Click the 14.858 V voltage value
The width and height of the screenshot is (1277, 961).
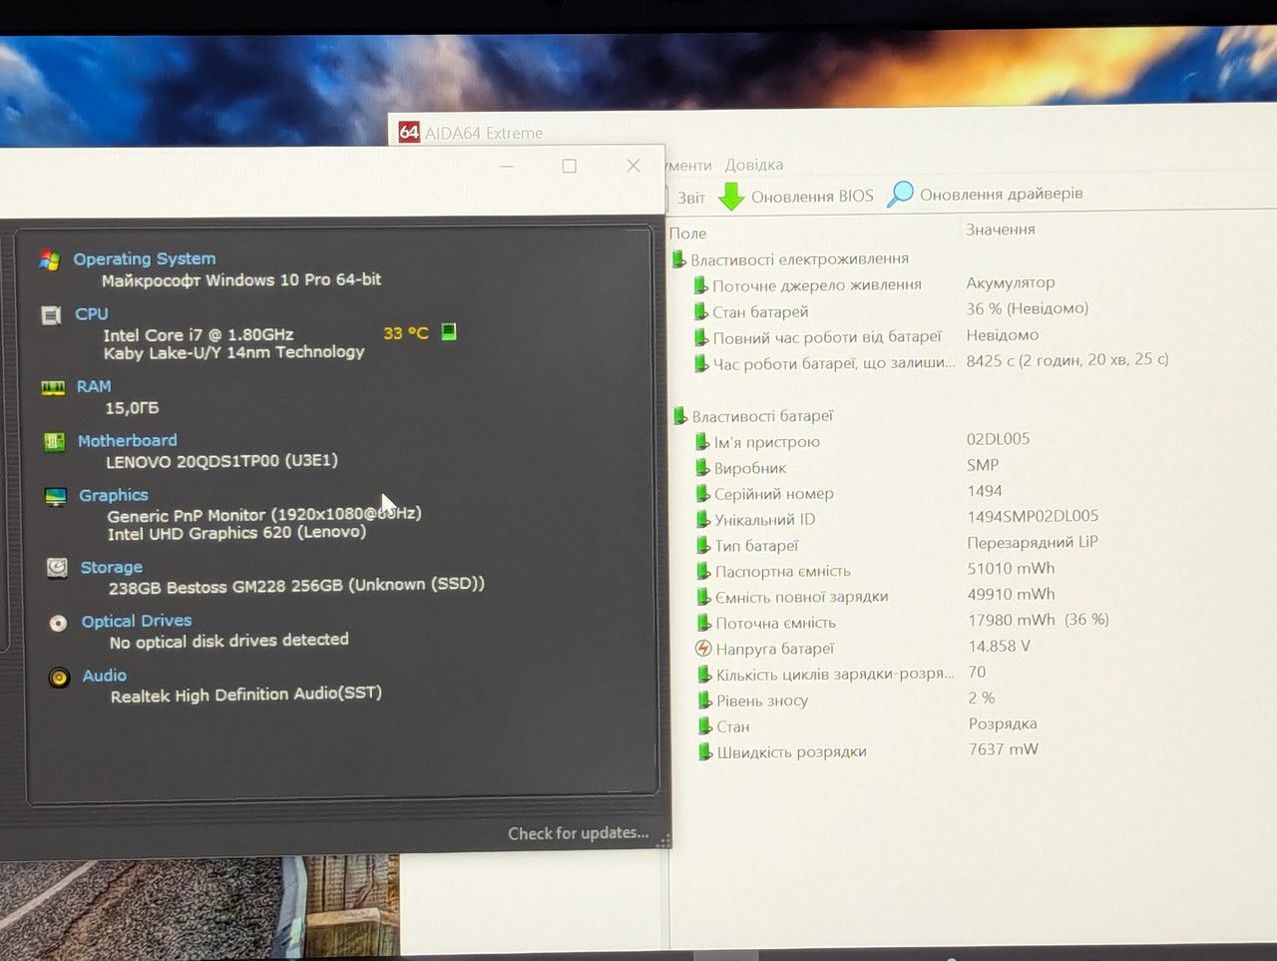999,646
